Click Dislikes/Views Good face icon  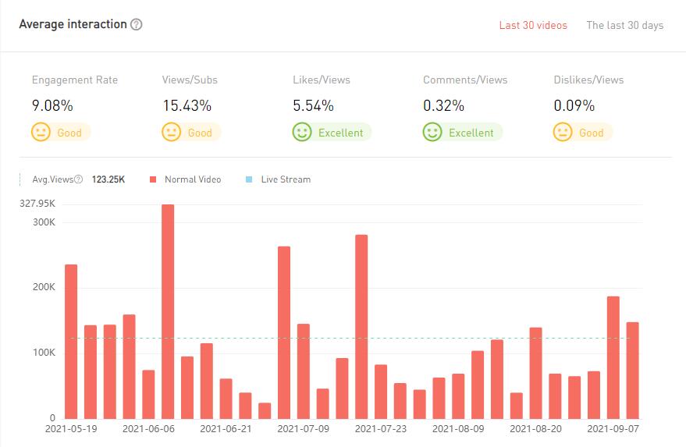click(x=563, y=132)
